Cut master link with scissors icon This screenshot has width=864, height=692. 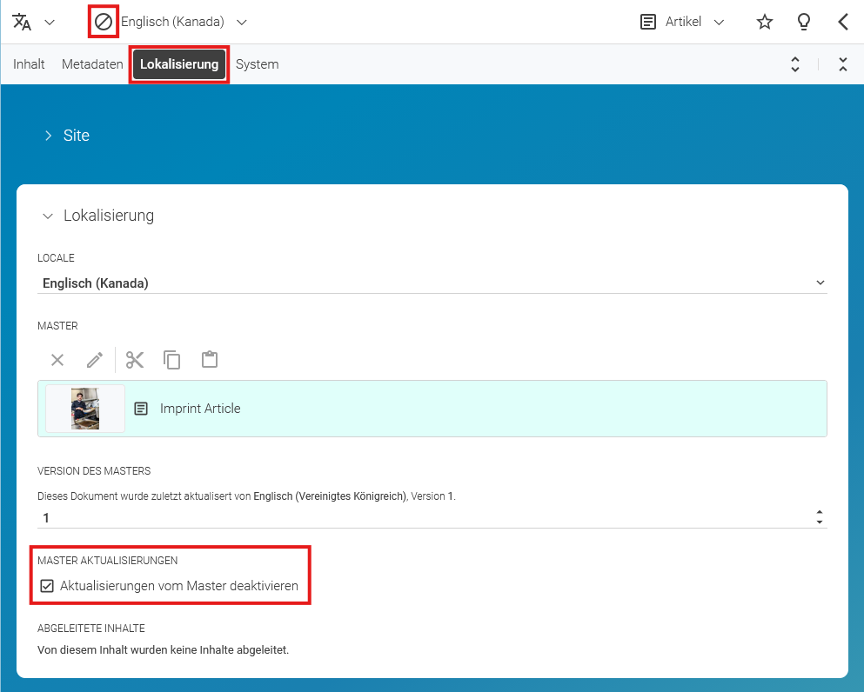tap(135, 360)
